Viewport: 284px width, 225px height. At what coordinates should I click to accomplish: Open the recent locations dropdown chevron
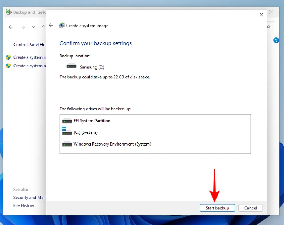(x=33, y=27)
